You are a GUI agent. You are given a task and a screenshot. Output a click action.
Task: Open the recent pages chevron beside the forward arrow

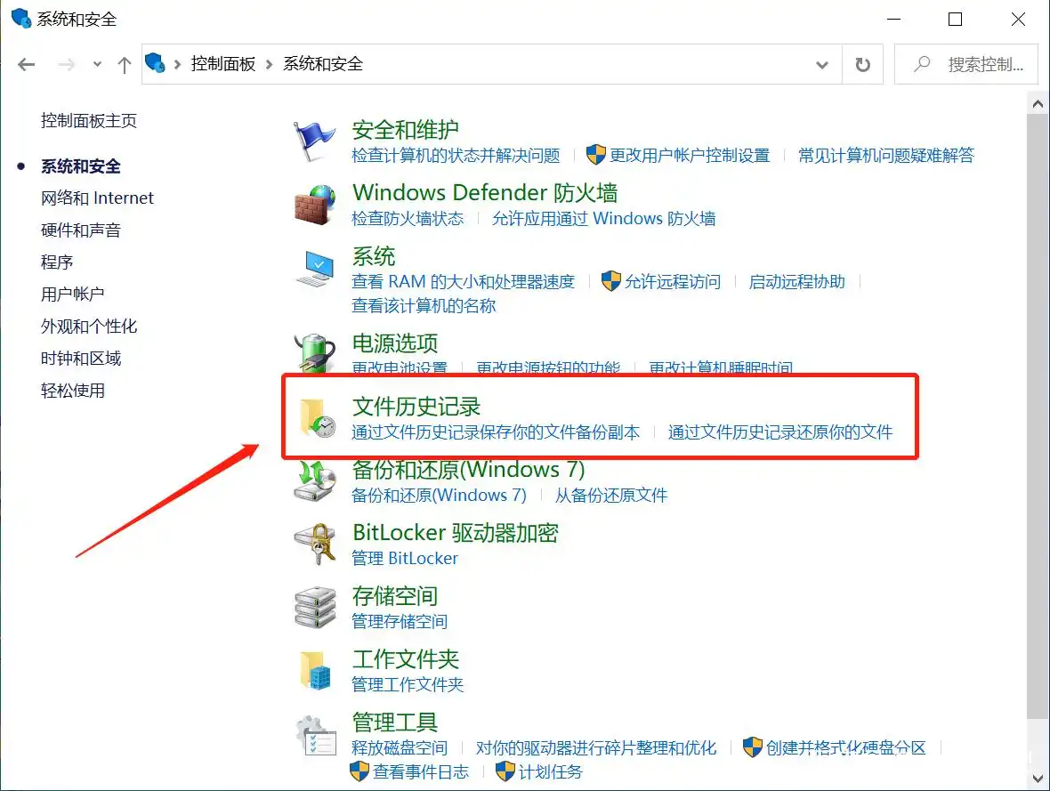click(x=97, y=64)
